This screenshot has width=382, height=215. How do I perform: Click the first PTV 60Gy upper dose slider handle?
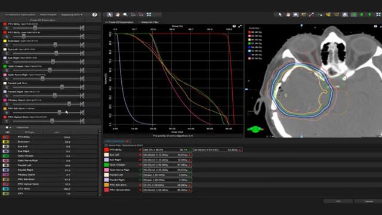(x=35, y=28)
